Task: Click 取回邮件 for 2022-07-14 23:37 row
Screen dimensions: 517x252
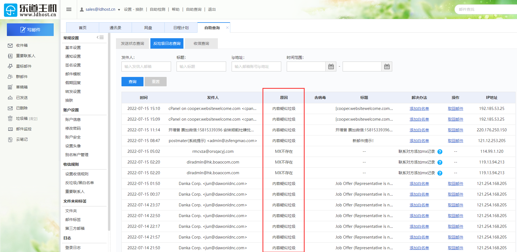Action: coord(456,205)
